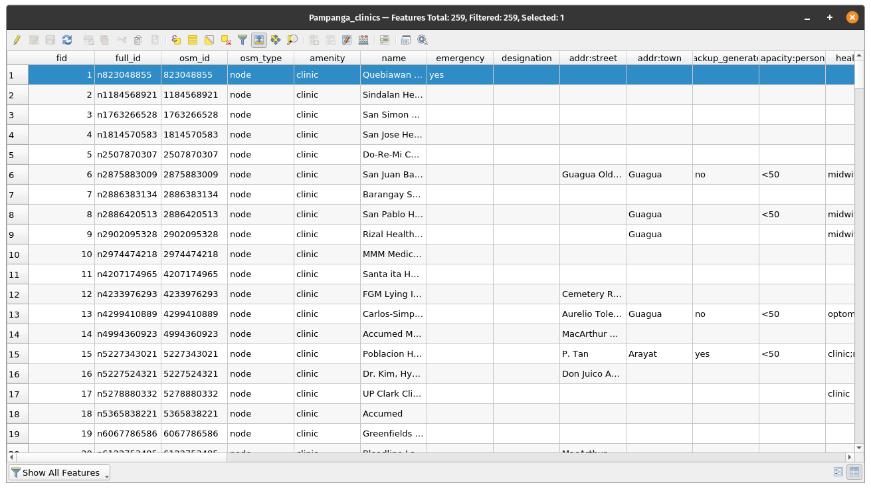This screenshot has width=871, height=489.
Task: Open the filter features using form funnel
Action: coord(242,40)
